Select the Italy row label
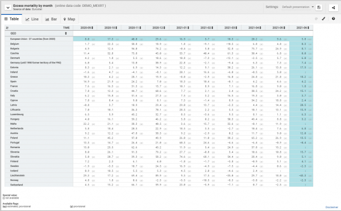 point(13,95)
